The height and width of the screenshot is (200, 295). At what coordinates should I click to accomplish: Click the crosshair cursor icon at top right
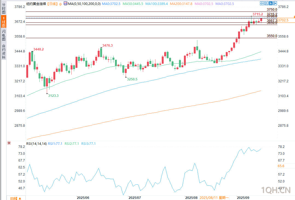click(262, 3)
